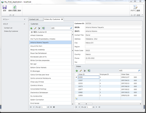Click orders grid horizontal scrollbar thumb
The image size is (146, 113).
pos(86,104)
